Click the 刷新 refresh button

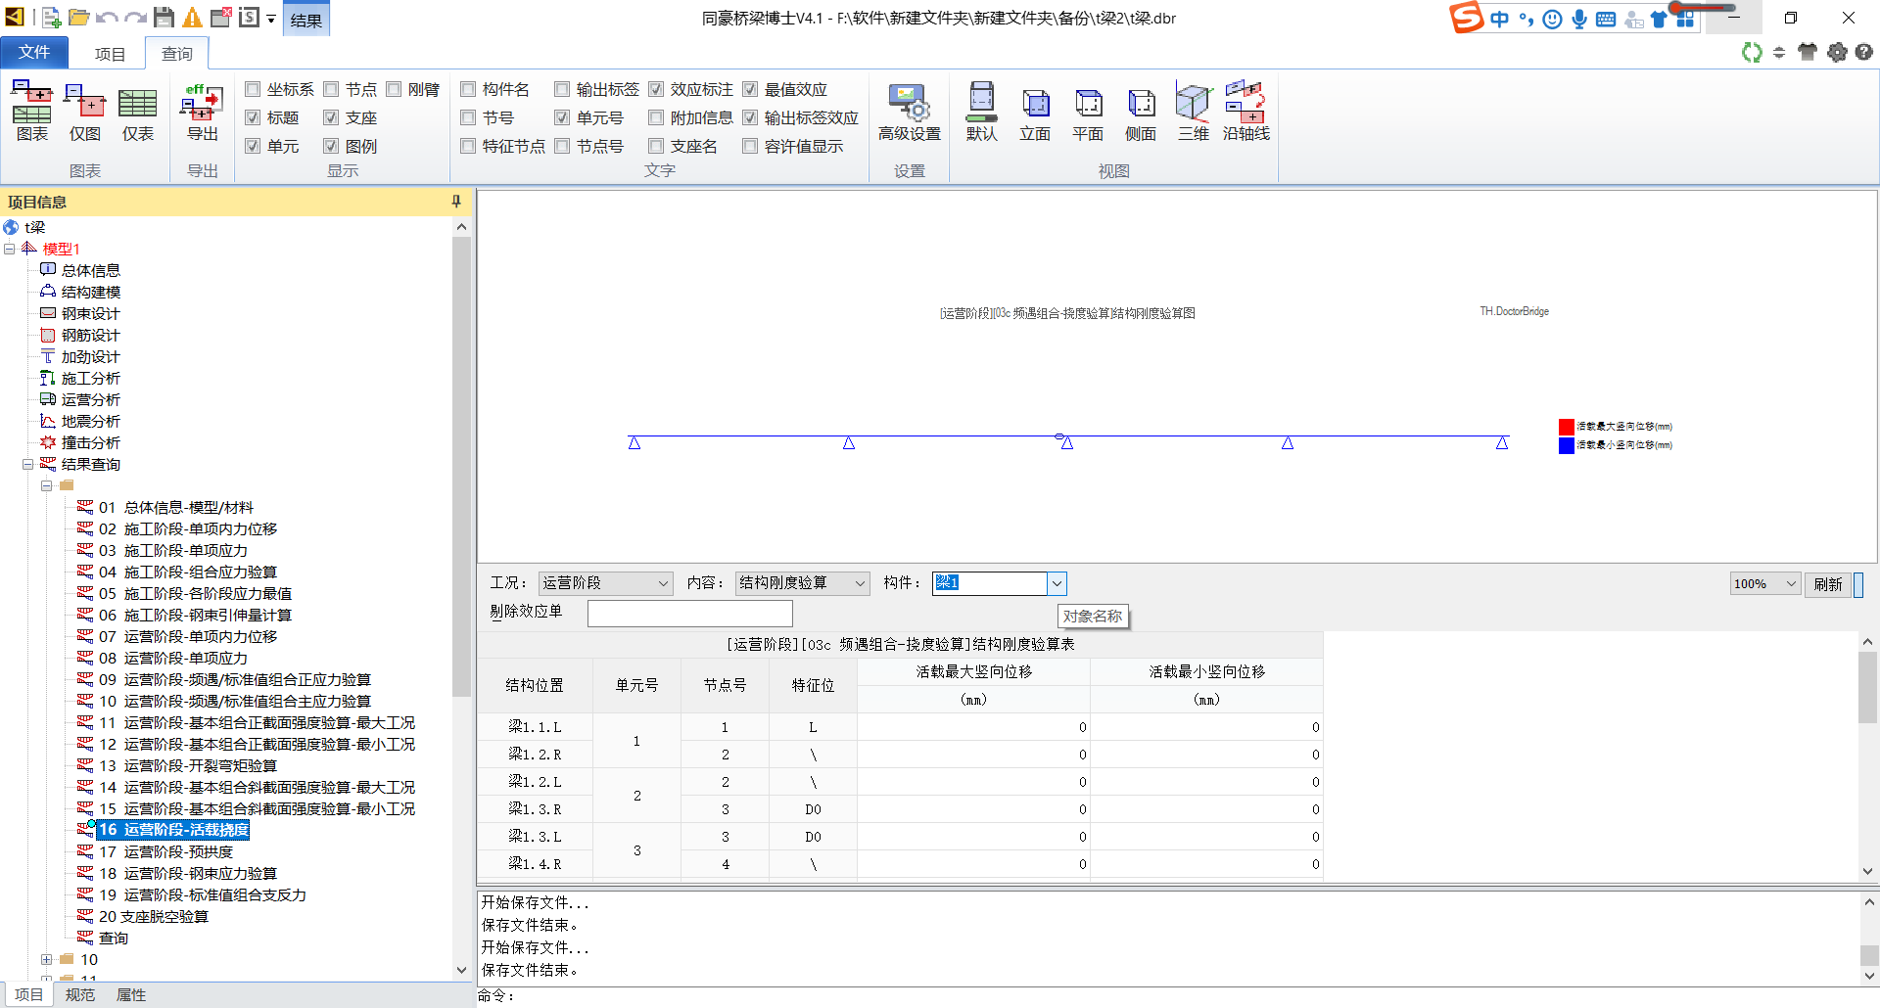click(1827, 584)
